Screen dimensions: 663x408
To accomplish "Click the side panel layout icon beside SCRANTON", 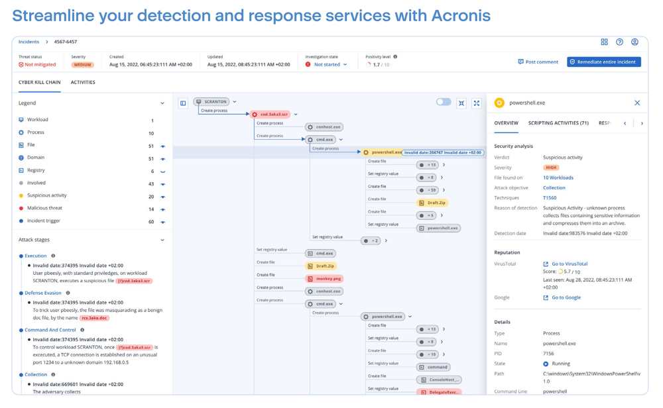I will [183, 103].
